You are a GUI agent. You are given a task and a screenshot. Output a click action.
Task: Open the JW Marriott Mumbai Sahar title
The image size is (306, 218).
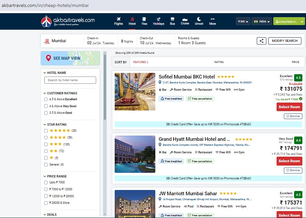tap(188, 194)
